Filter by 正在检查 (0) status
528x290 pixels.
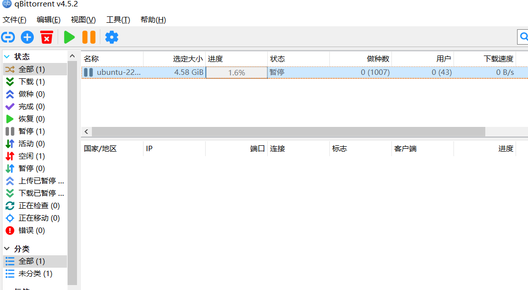35,206
